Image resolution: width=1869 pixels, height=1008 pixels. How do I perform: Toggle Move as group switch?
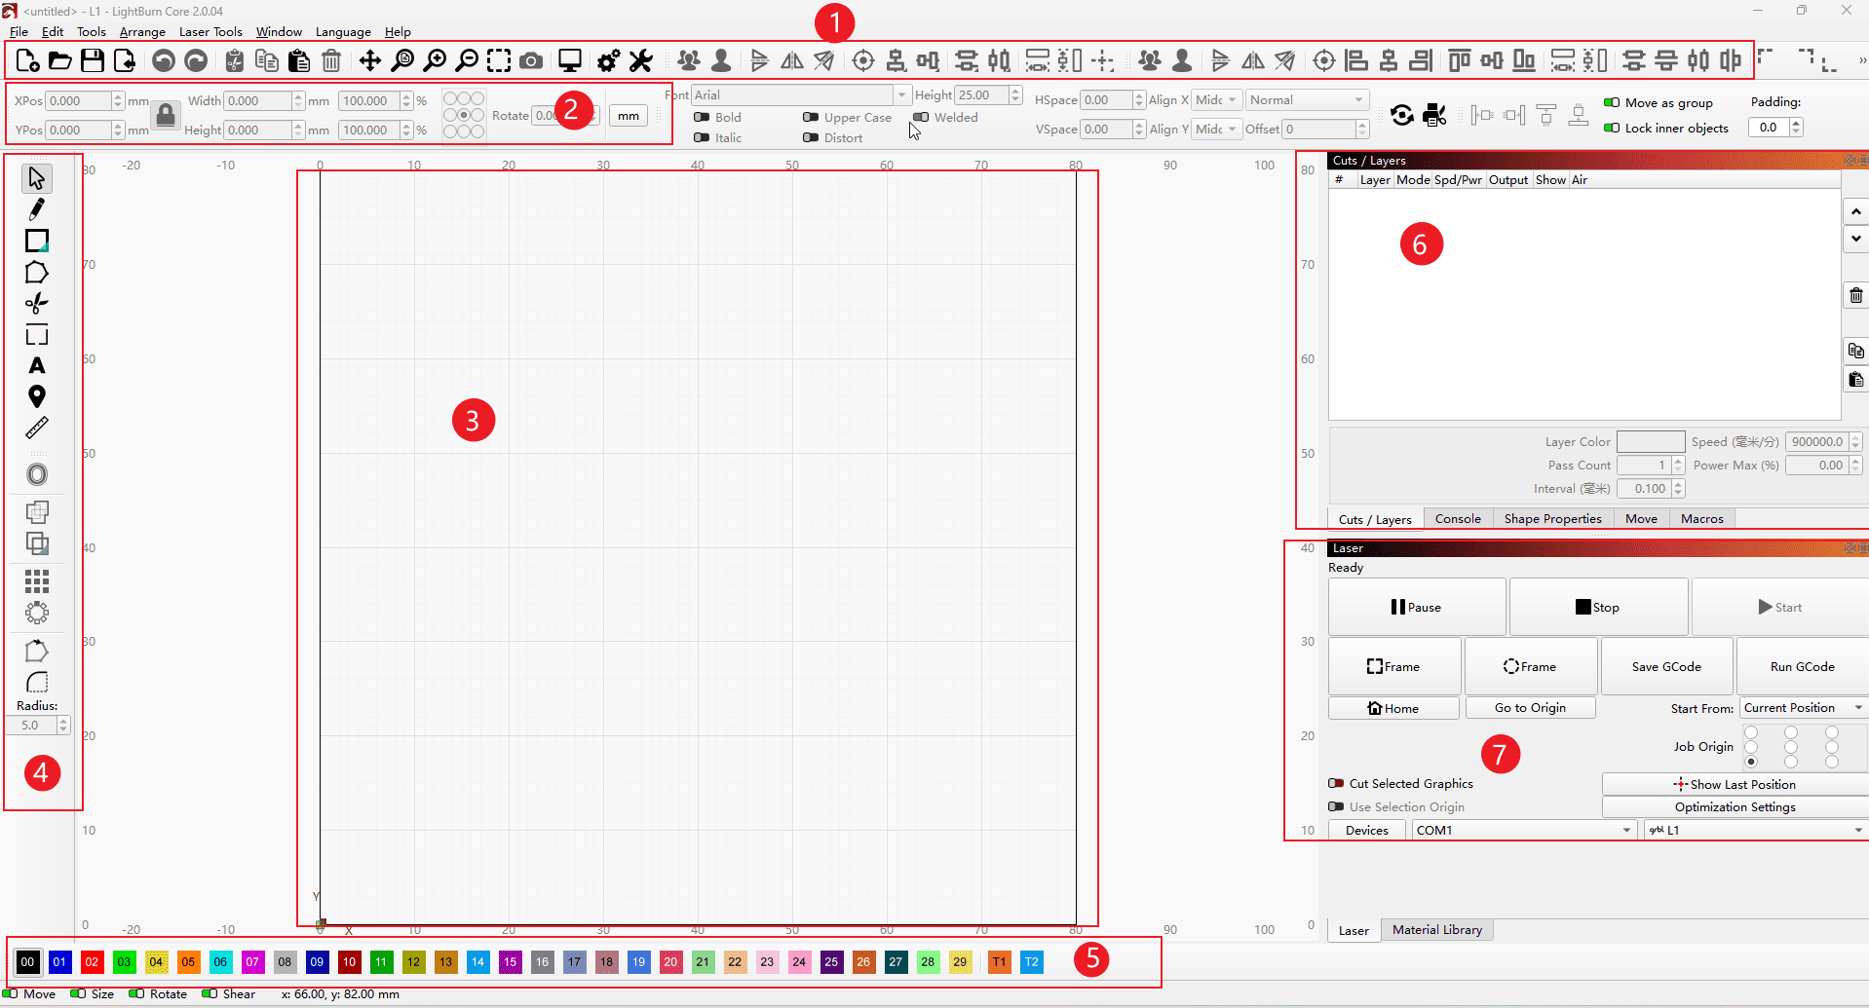point(1612,102)
